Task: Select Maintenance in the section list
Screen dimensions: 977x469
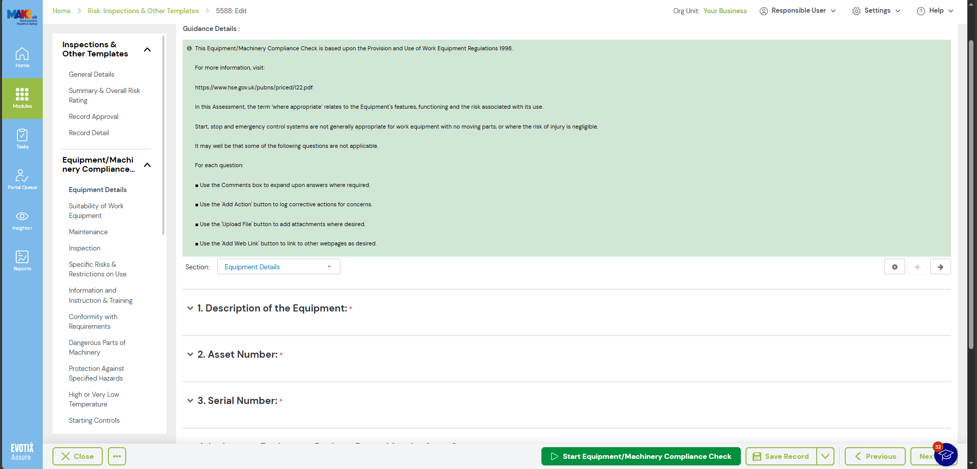Action: [x=88, y=232]
